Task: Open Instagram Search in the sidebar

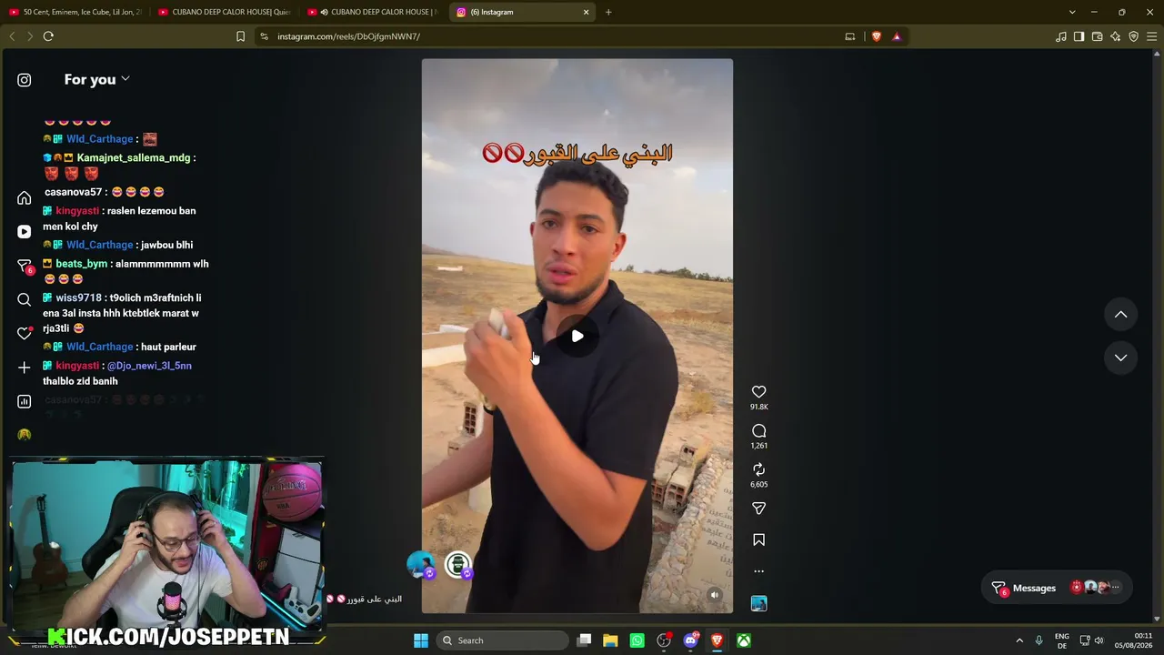Action: pos(25,299)
